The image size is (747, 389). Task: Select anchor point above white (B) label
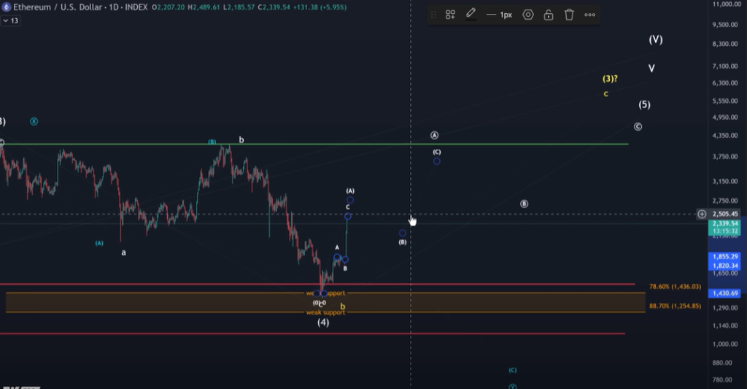coord(403,233)
